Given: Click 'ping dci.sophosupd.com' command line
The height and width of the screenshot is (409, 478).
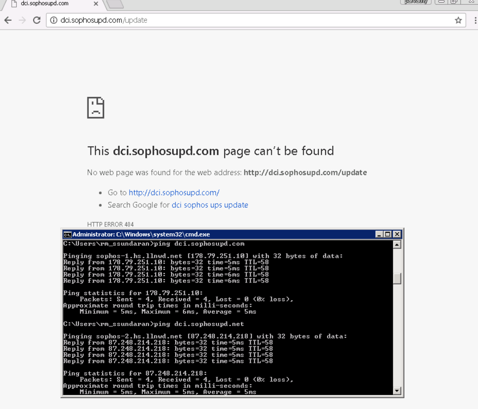Looking at the screenshot, I should click(154, 244).
